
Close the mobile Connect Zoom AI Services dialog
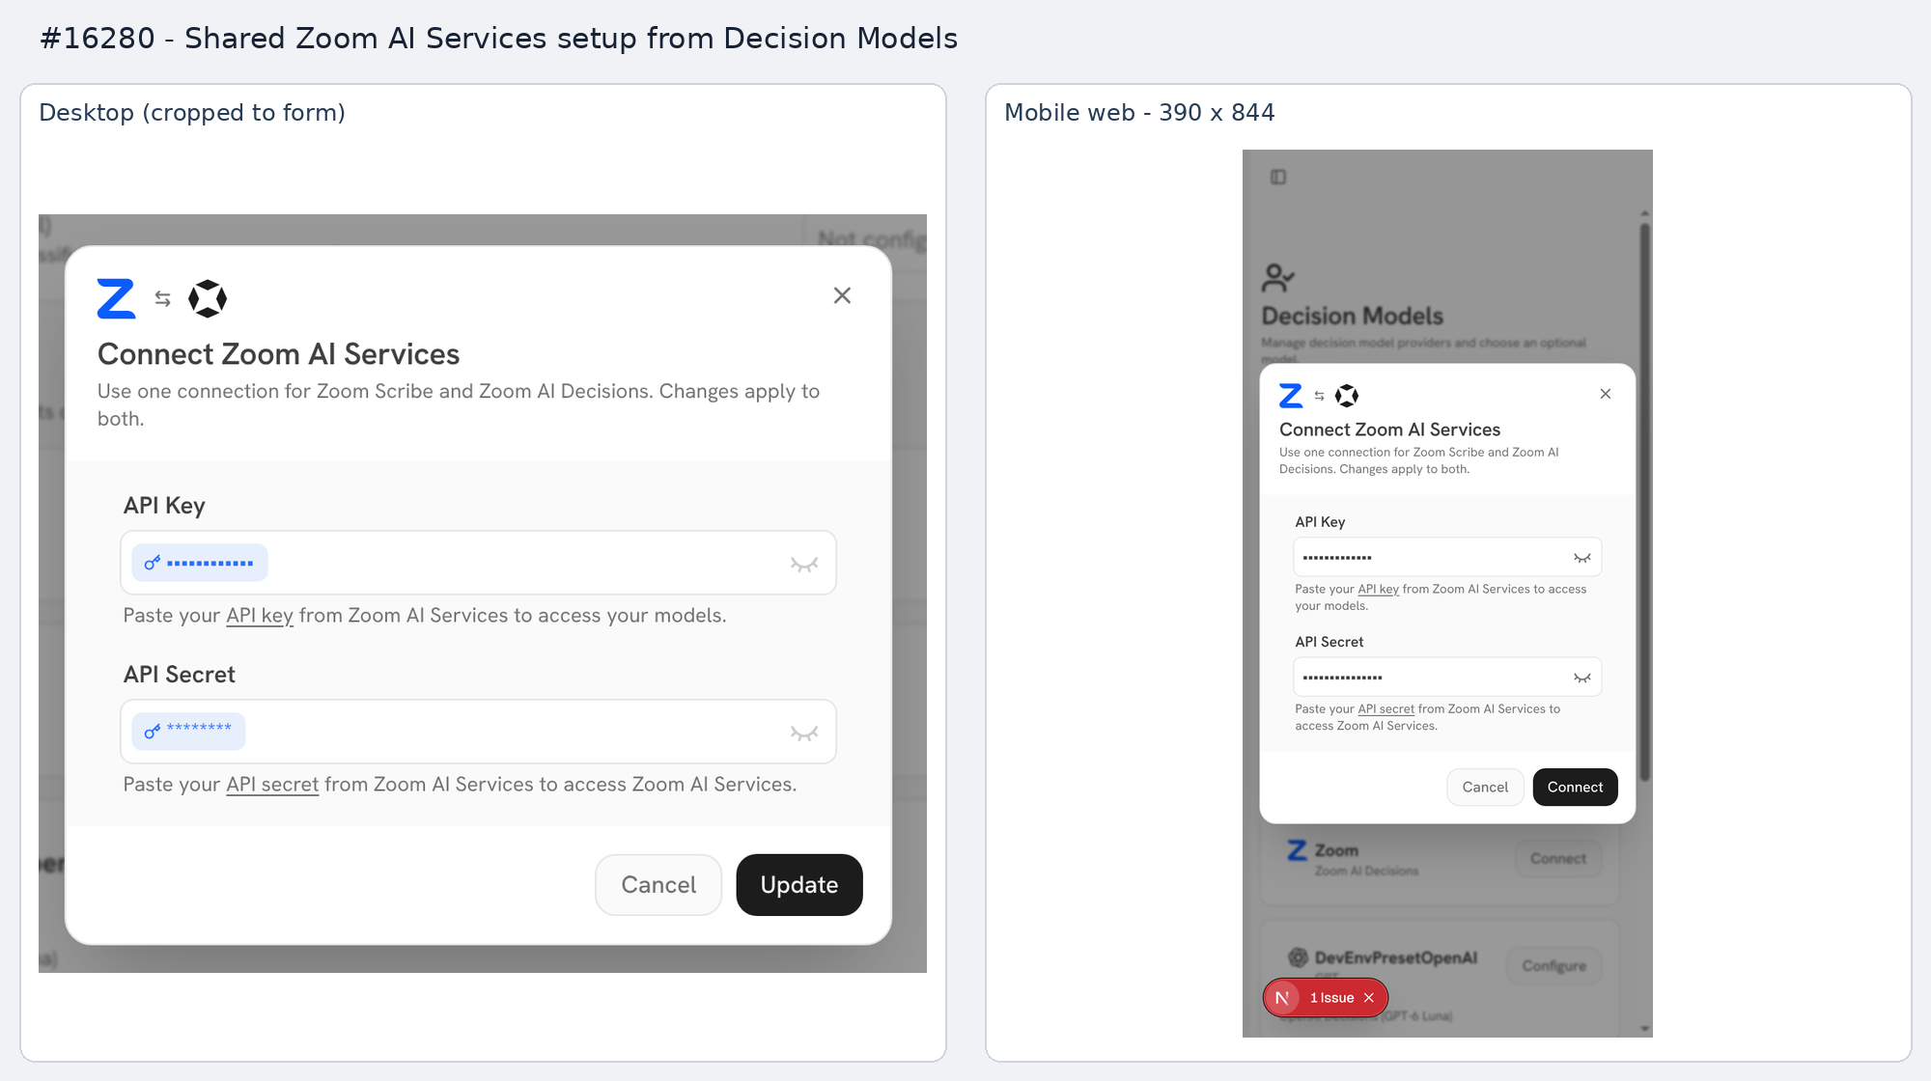click(x=1606, y=394)
